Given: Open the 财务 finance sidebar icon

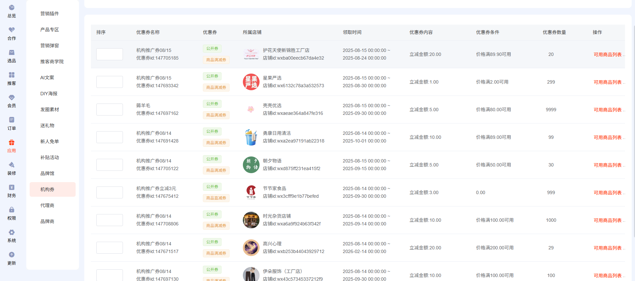Looking at the screenshot, I should point(12,187).
